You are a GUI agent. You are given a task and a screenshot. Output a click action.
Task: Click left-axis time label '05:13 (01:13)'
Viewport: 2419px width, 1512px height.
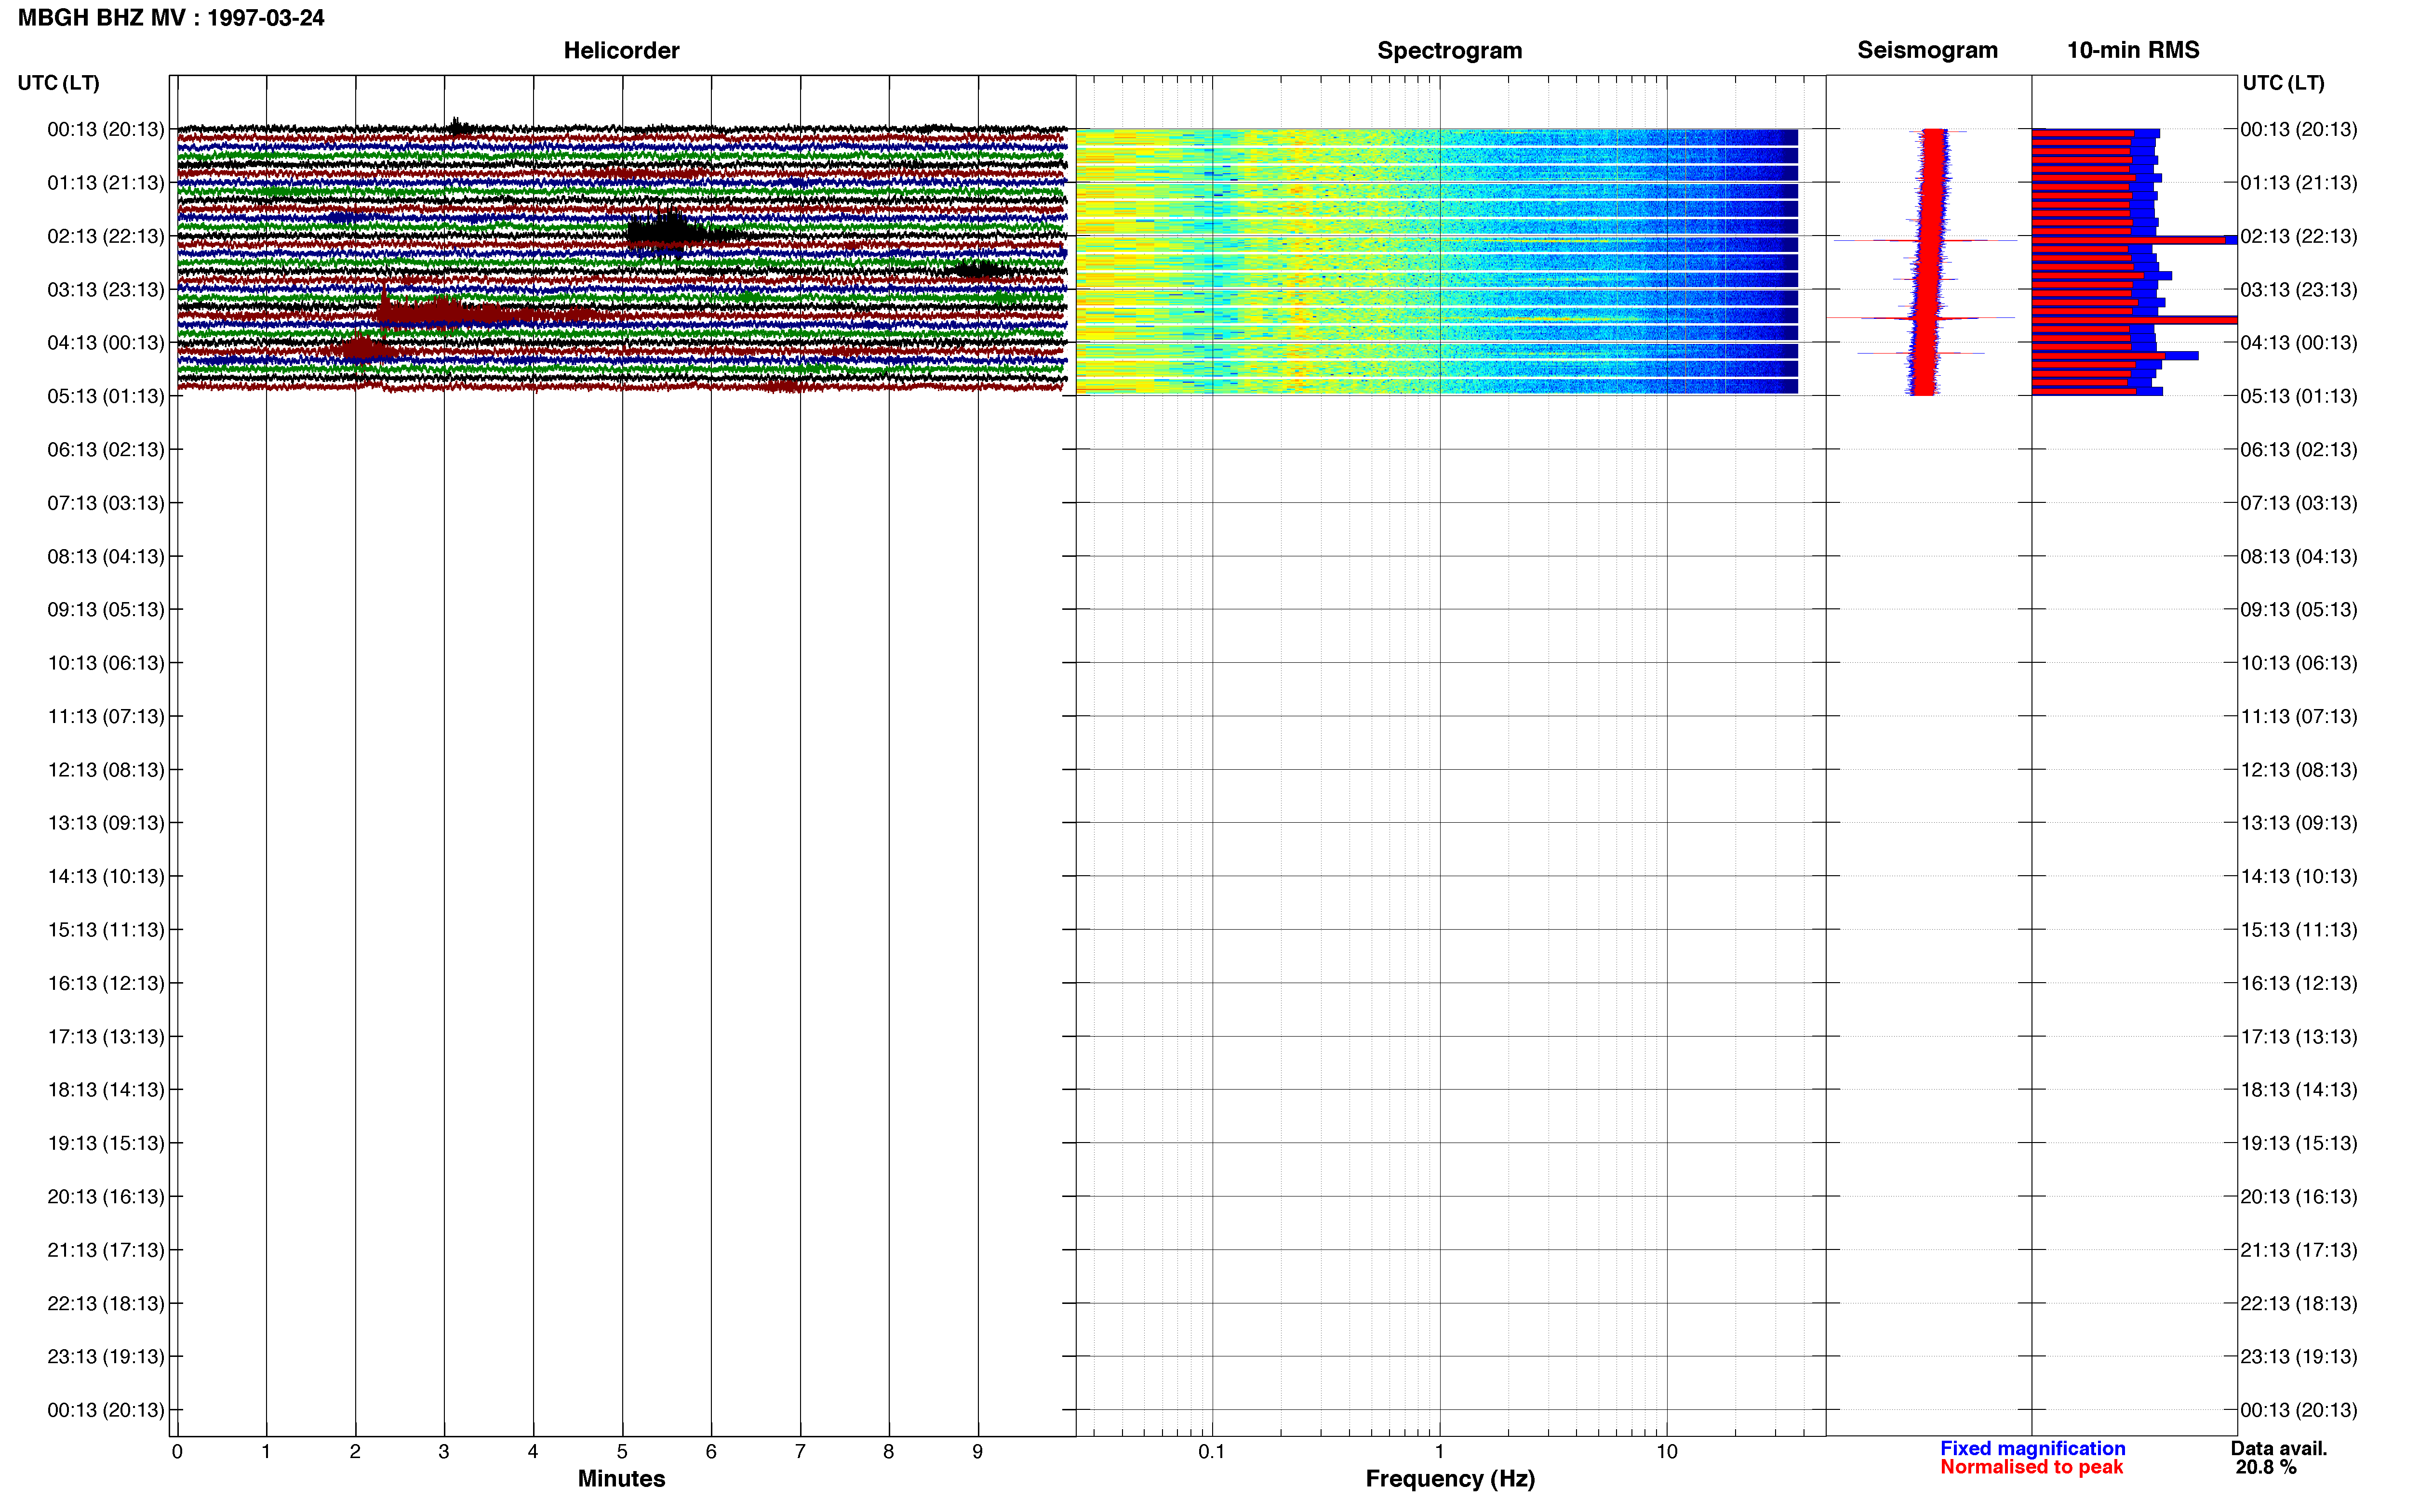(106, 396)
